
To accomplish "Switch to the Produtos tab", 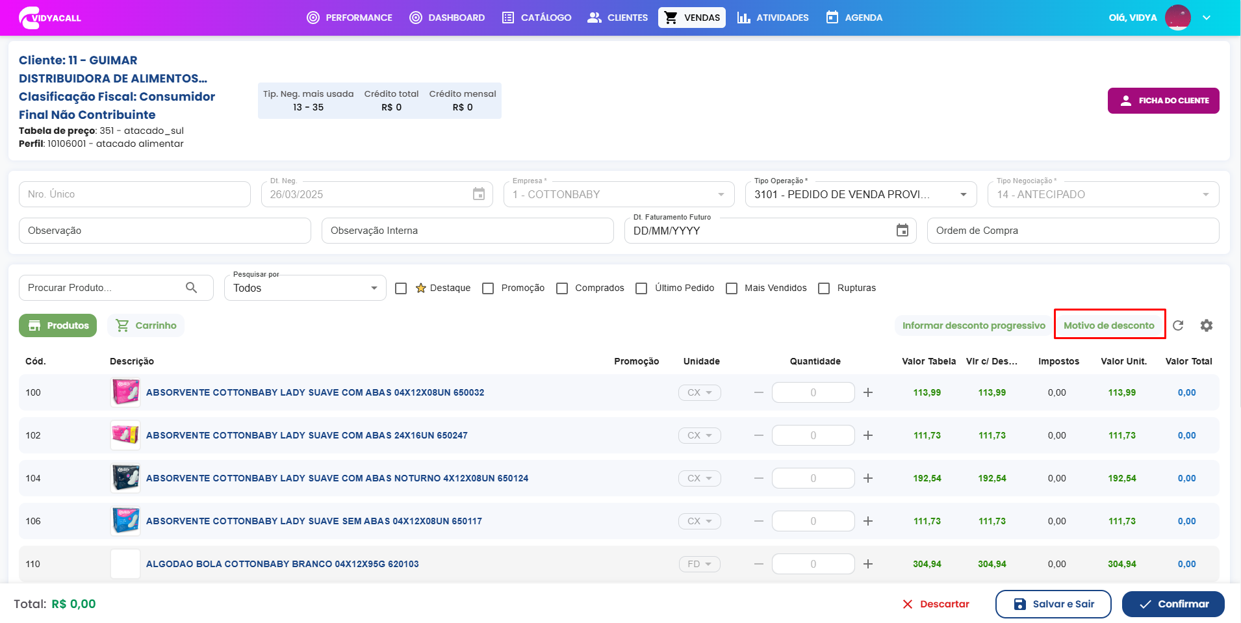I will pyautogui.click(x=58, y=325).
